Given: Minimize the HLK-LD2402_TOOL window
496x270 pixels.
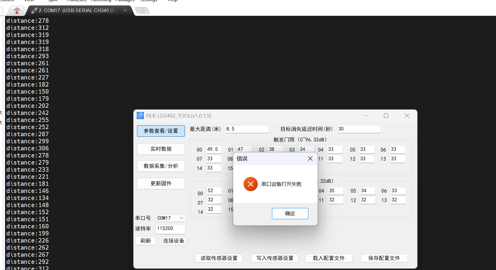Looking at the screenshot, I should (366, 116).
